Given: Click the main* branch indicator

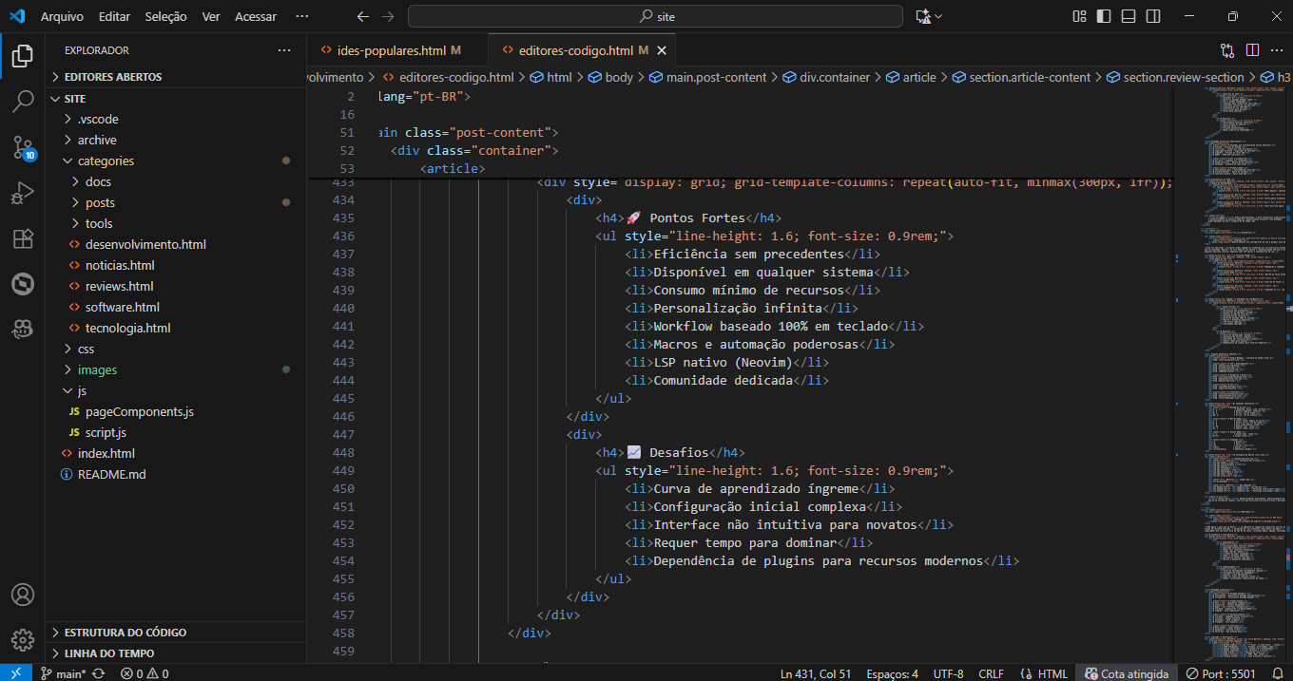Looking at the screenshot, I should click(68, 673).
